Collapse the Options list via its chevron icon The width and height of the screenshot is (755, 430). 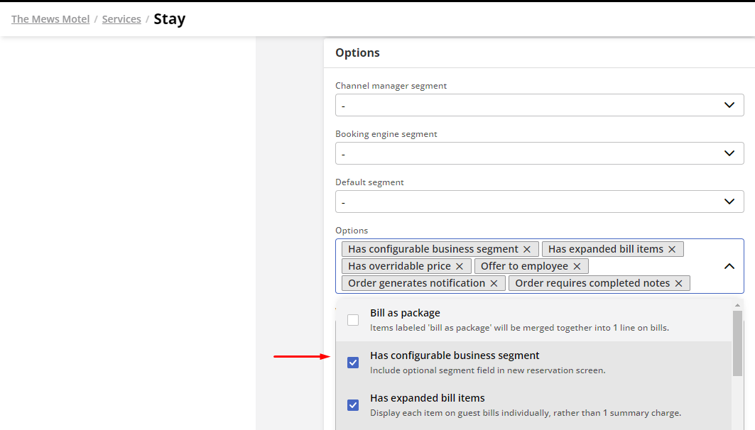729,266
